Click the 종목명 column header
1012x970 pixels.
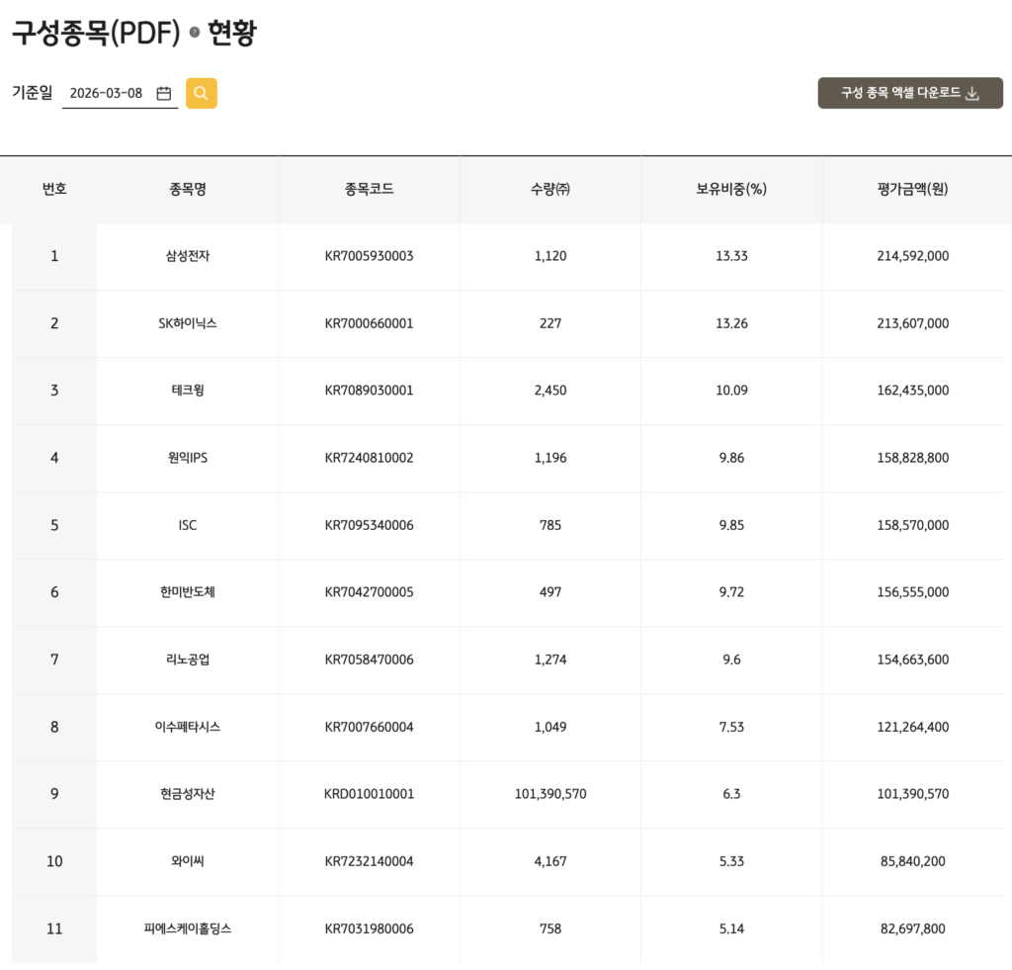[188, 190]
